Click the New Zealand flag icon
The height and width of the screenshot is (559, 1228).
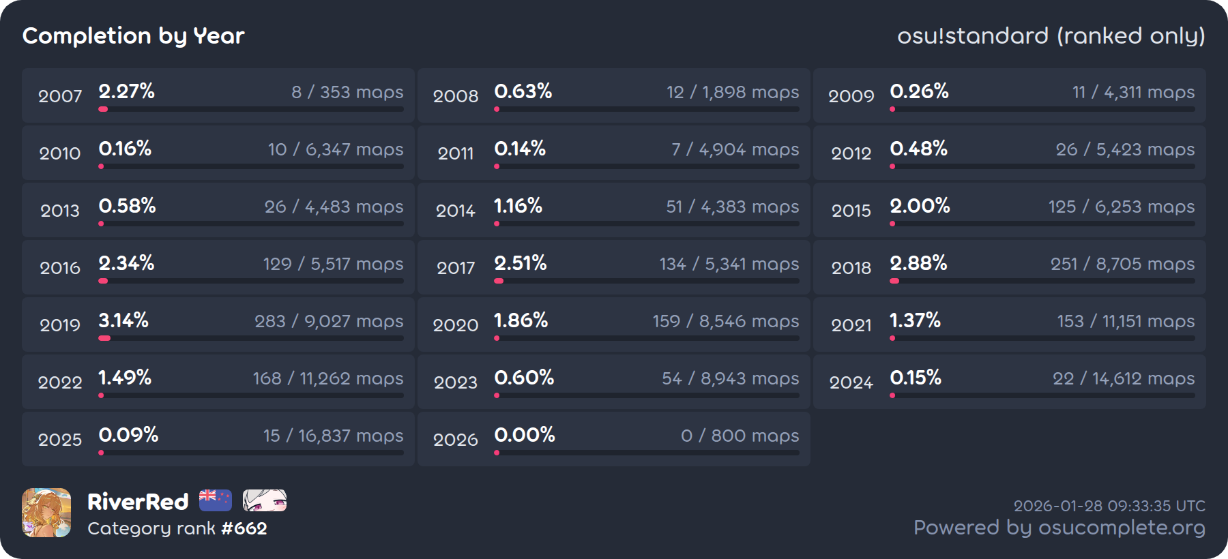(216, 500)
